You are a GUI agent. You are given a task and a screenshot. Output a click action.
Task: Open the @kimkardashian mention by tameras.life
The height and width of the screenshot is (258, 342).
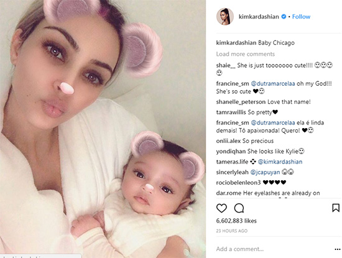[x=280, y=162]
